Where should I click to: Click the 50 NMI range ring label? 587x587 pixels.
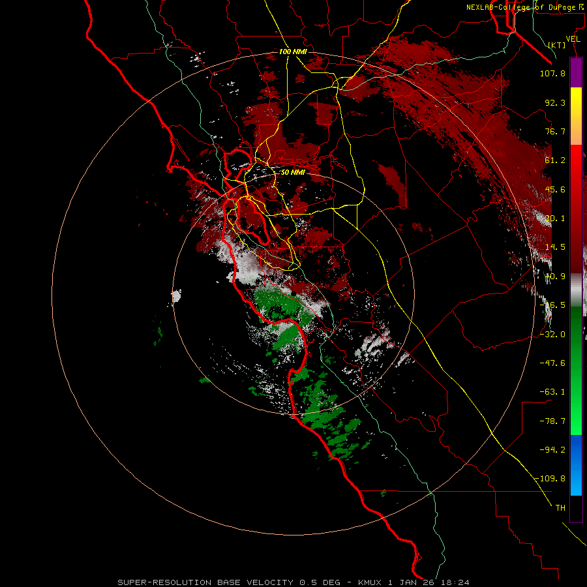(x=293, y=172)
